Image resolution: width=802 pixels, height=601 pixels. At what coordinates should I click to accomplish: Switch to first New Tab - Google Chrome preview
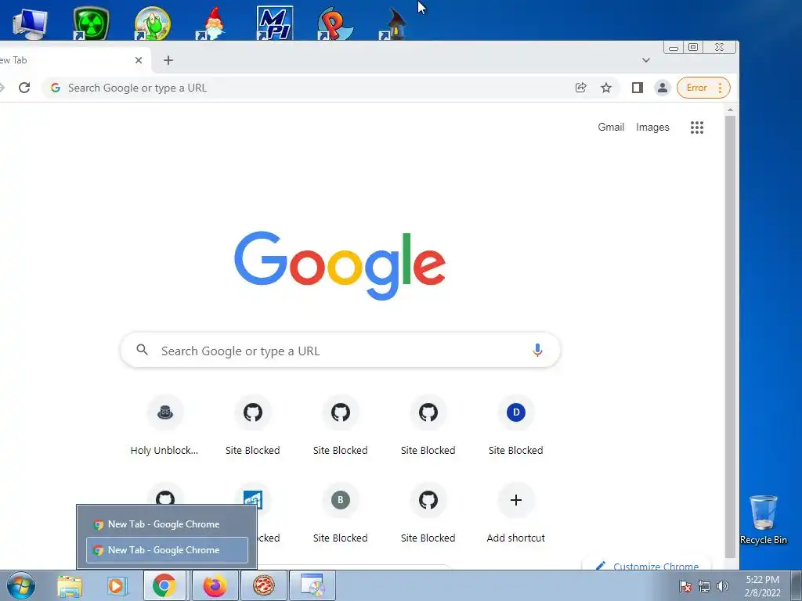pos(167,524)
